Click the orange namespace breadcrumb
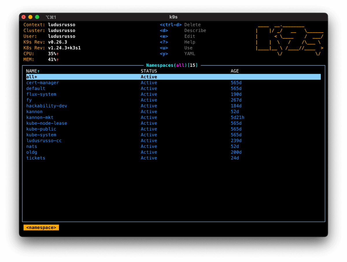Screen dimensions: 347x262 click(41, 228)
